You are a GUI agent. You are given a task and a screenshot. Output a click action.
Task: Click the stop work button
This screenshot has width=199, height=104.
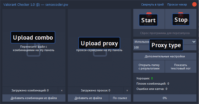point(181,19)
